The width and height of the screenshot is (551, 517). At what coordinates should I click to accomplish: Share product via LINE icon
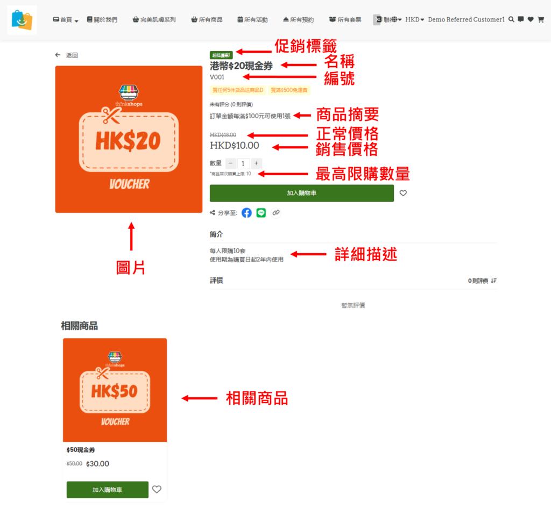tap(261, 213)
